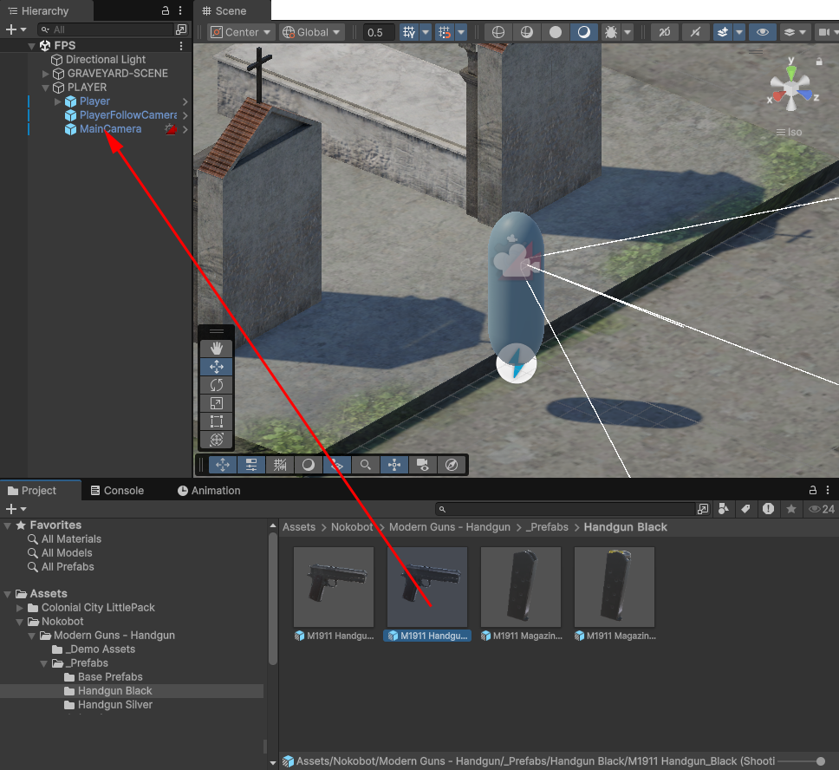Open the Center pivot mode dropdown
This screenshot has width=839, height=770.
[242, 32]
